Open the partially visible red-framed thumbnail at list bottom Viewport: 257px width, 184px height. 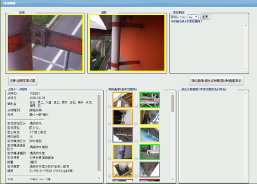click(150, 180)
